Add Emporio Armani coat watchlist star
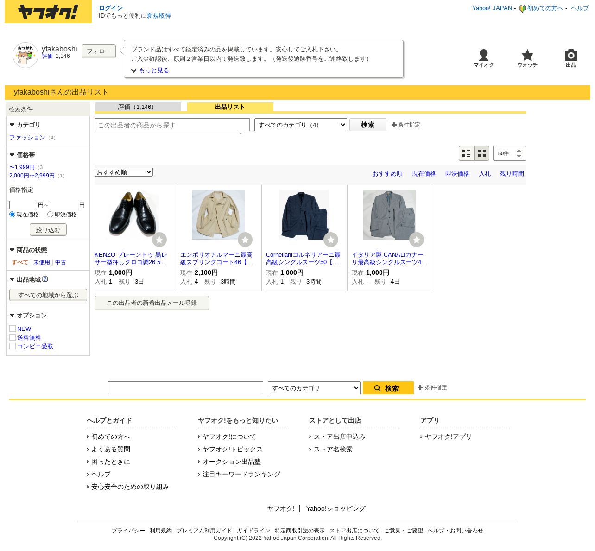 (x=245, y=240)
